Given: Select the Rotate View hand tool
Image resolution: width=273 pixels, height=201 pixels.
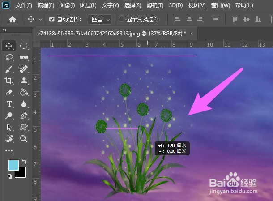Looking at the screenshot, I should pos(9,139).
